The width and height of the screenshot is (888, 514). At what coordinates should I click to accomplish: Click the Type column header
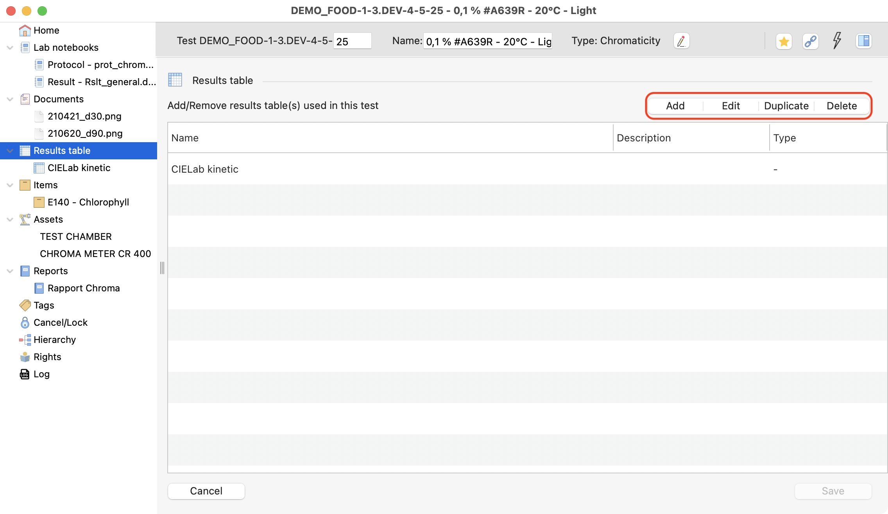pos(828,138)
